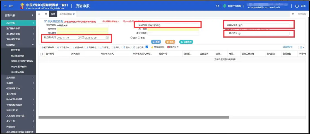Click the 提运单号 input field
310x134 pixels.
click(x=82, y=33)
